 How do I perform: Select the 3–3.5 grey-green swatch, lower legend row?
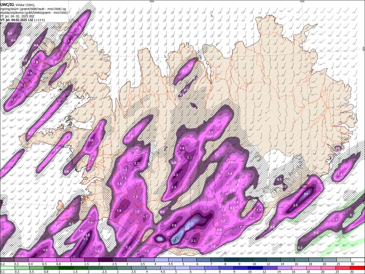click(124, 268)
